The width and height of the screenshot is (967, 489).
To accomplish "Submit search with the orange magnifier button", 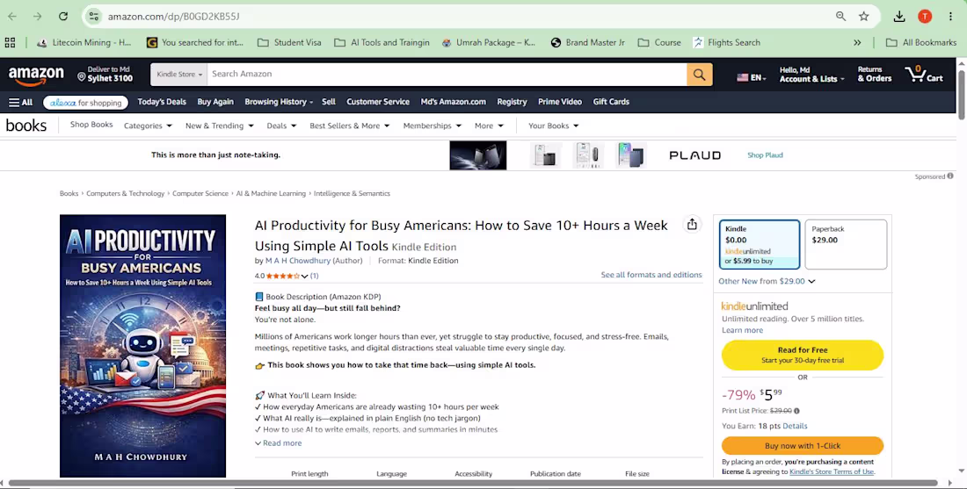I will click(700, 75).
